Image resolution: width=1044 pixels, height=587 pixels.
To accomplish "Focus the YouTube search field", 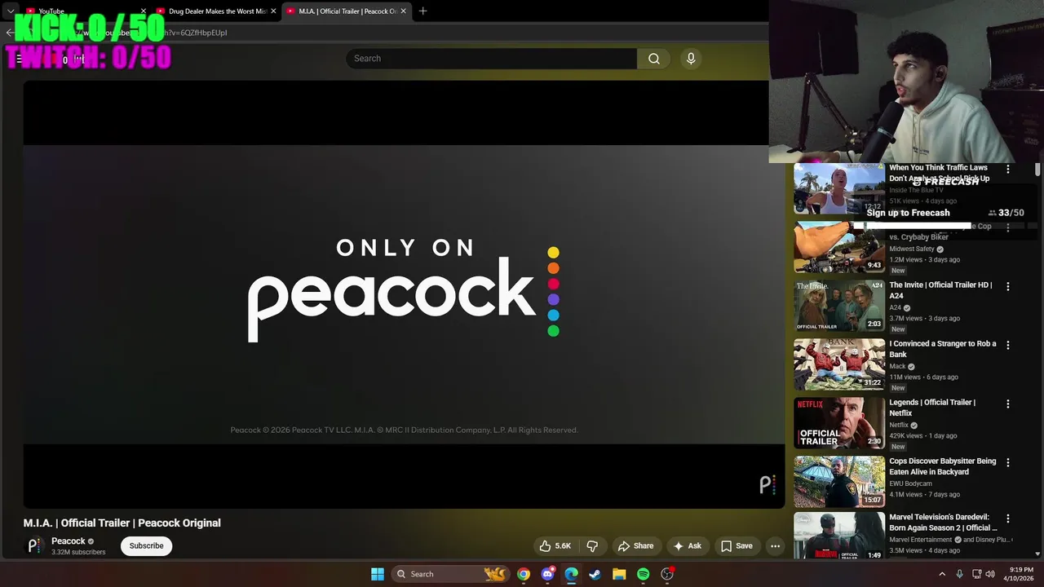I will tap(492, 59).
